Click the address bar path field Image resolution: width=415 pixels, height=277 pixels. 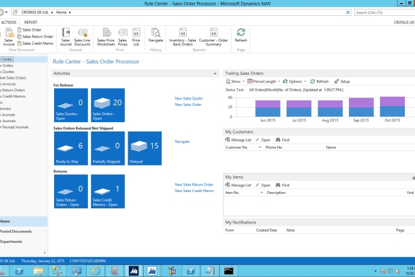181,12
